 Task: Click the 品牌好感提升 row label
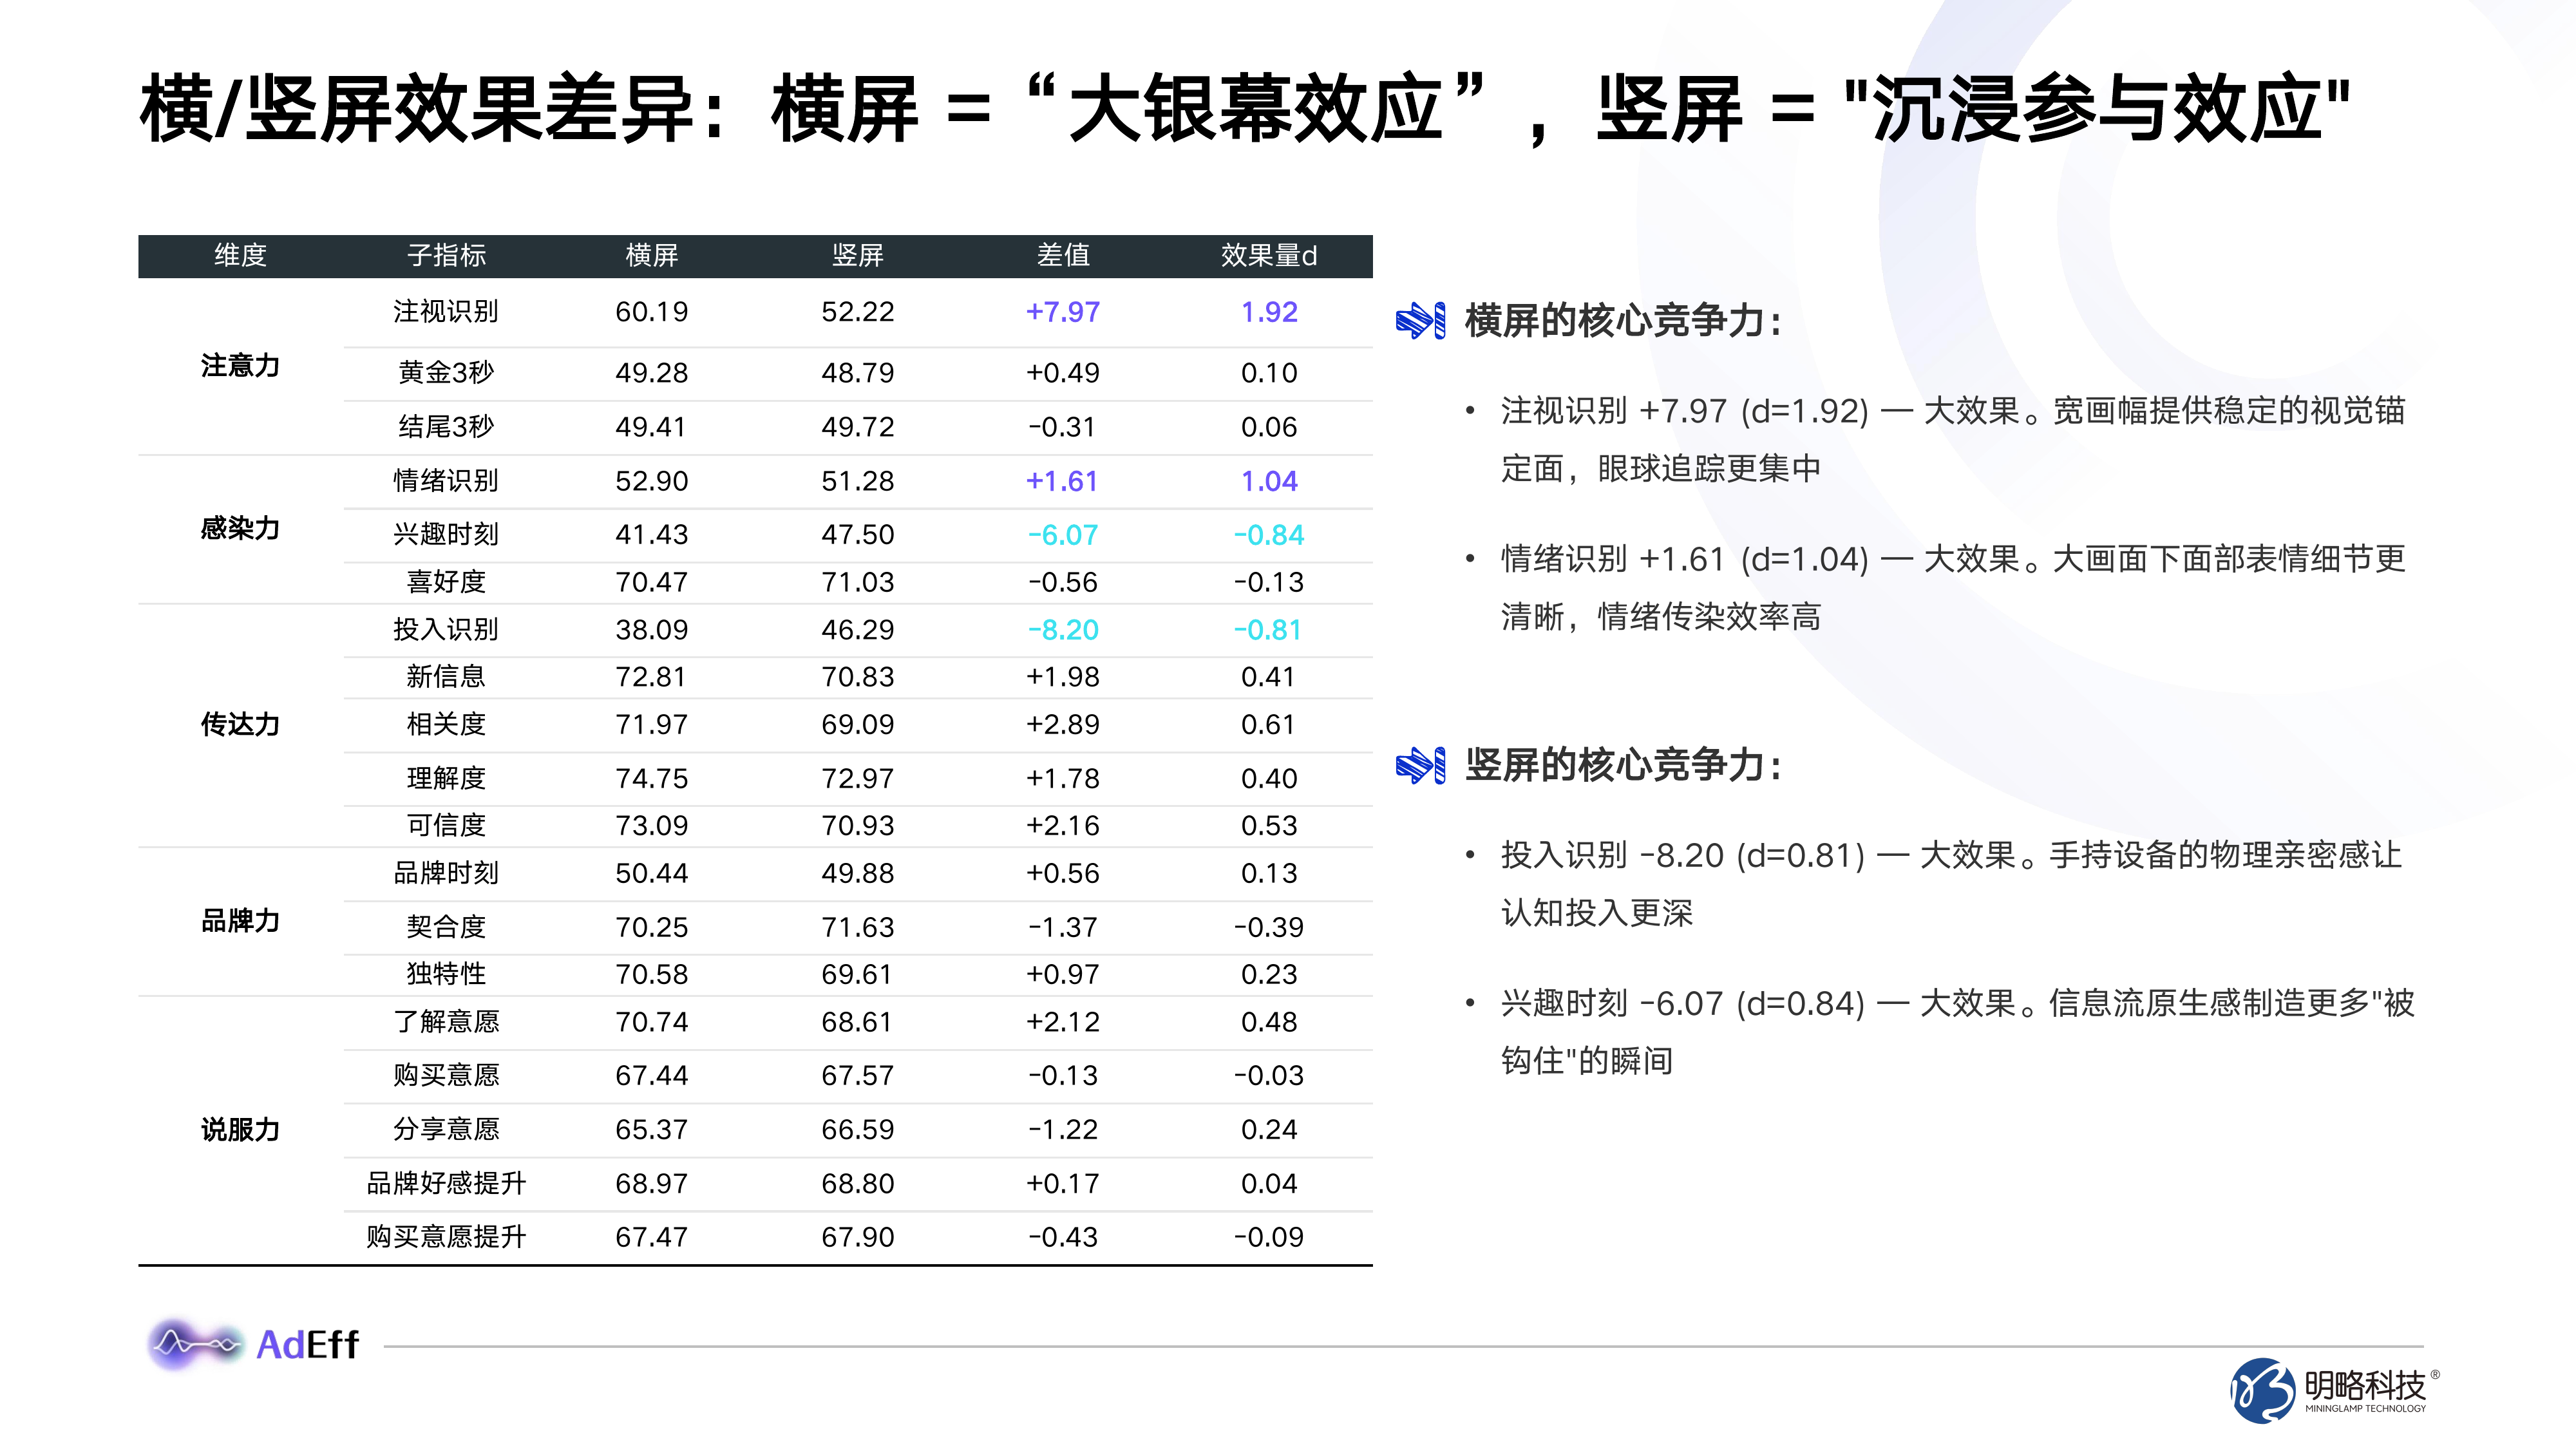[x=446, y=1184]
